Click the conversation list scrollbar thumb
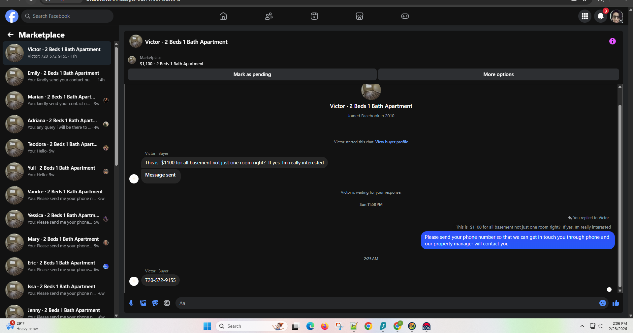The width and height of the screenshot is (633, 333). click(x=116, y=106)
